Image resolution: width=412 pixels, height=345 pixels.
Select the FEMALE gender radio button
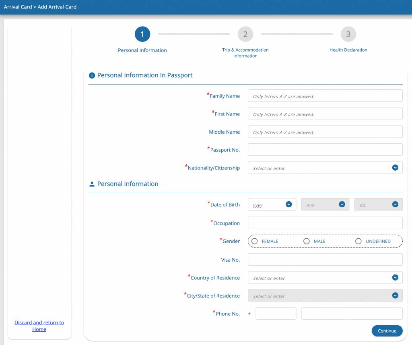(255, 241)
